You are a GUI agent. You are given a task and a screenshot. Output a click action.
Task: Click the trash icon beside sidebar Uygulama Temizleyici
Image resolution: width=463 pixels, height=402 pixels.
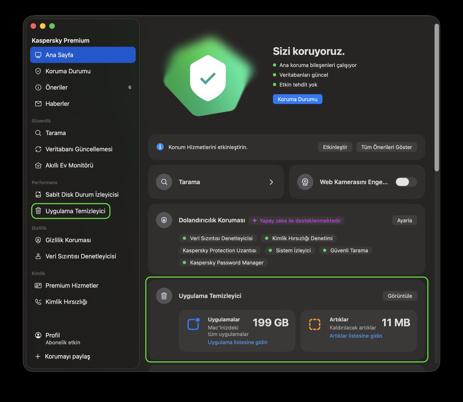point(38,211)
